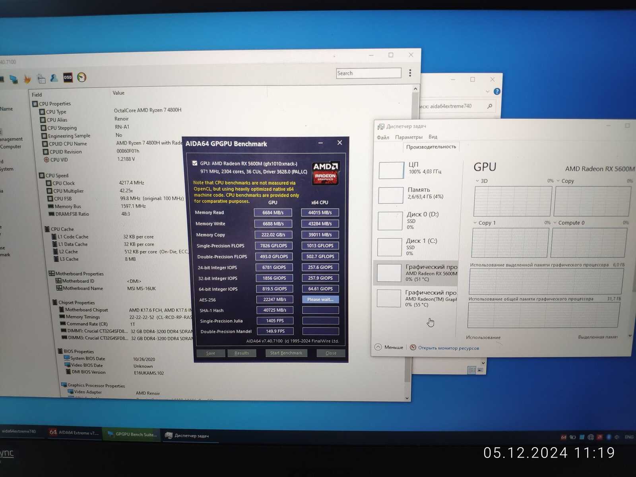Open the OSD panel from AIDA64 toolbar
The height and width of the screenshot is (477, 636).
68,78
